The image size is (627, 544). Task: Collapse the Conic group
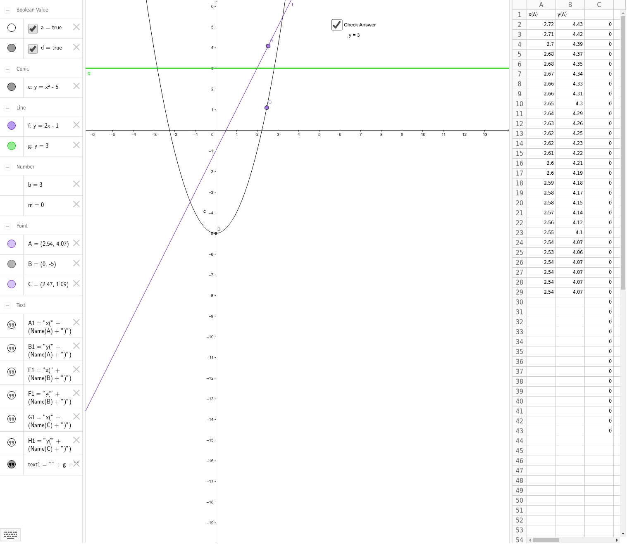pos(7,69)
